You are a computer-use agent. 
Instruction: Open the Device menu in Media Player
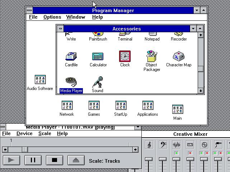coord(24,133)
